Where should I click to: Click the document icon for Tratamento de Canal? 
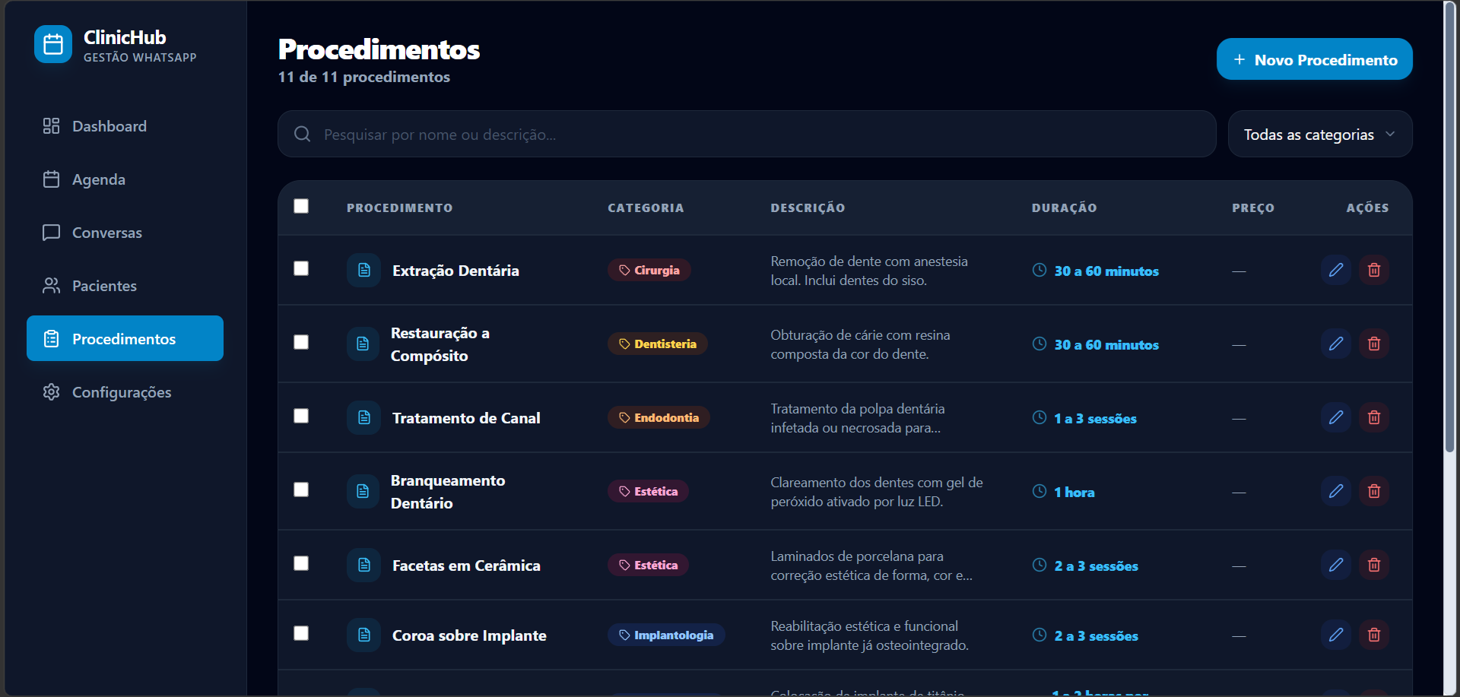(x=364, y=417)
